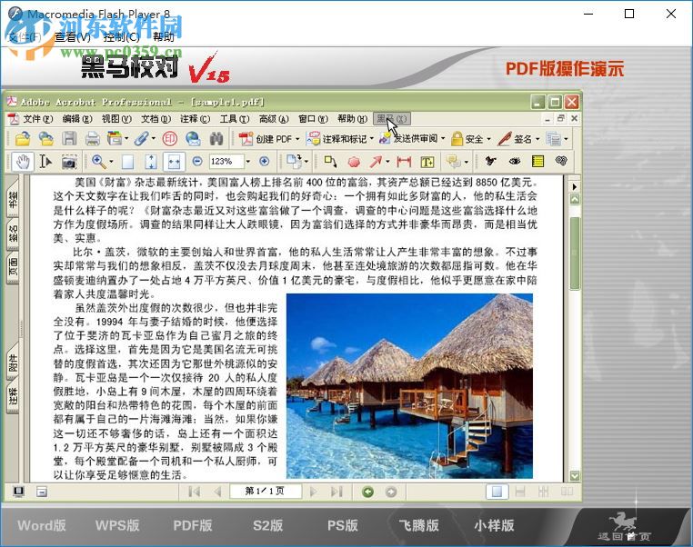This screenshot has height=547, width=693.
Task: Select the red polygon cloud tool
Action: coord(354,162)
